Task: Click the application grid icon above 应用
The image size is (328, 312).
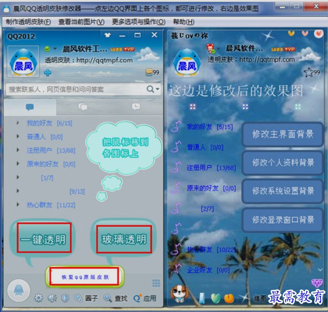Action: [156, 283]
